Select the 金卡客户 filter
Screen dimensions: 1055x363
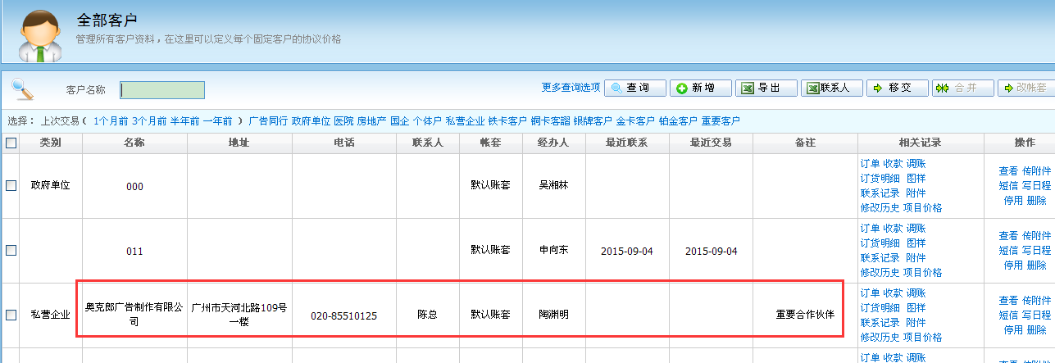[635, 121]
